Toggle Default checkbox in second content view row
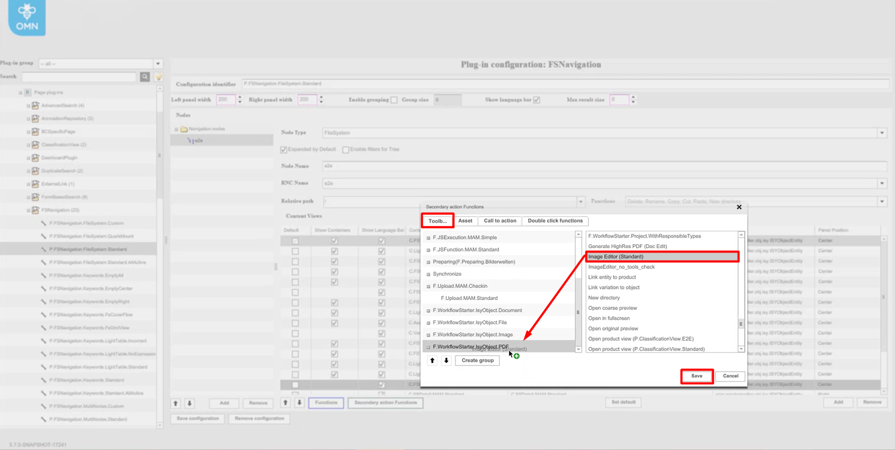The height and width of the screenshot is (450, 895). click(x=295, y=251)
